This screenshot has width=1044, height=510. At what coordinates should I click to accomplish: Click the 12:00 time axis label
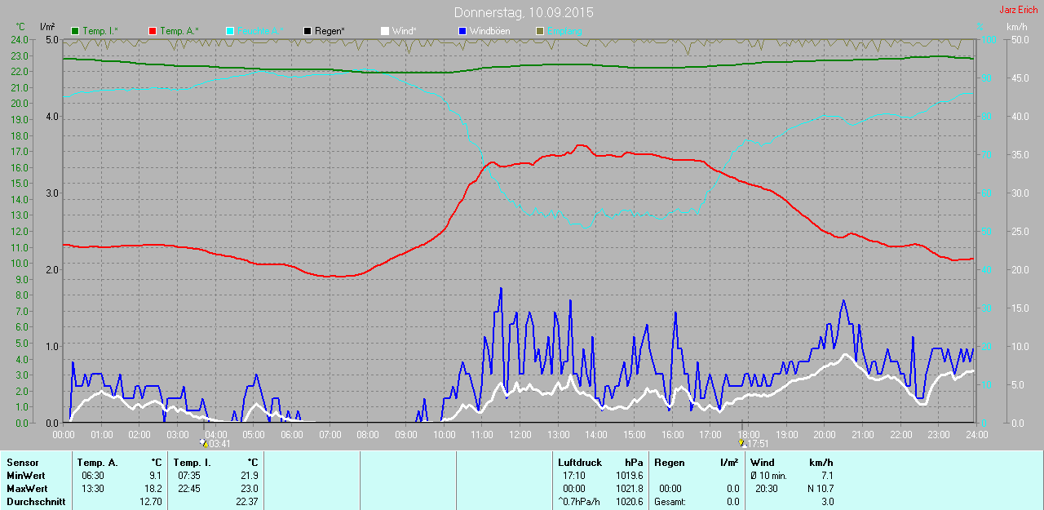520,435
